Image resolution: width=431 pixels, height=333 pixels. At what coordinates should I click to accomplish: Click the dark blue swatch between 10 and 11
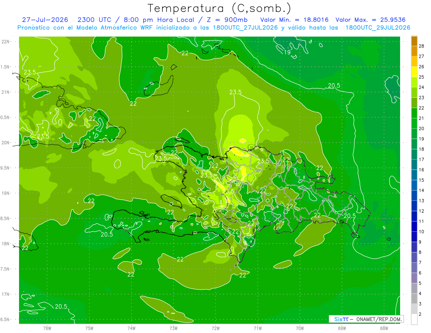point(414,227)
